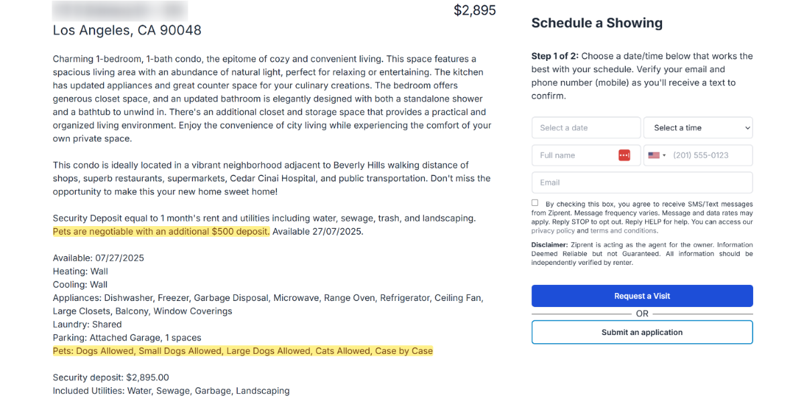The image size is (804, 412).
Task: Click the highlighted Pets allowed line
Action: click(x=243, y=351)
